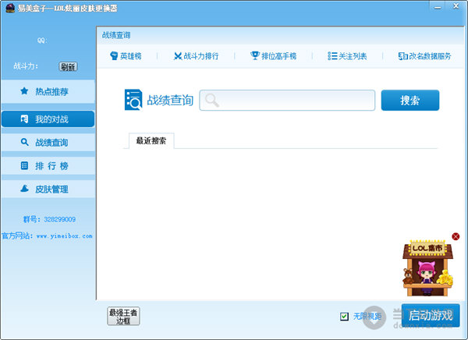Screen dimensions: 468x340
Task: Click the 启动游戏 button
Action: pos(431,315)
